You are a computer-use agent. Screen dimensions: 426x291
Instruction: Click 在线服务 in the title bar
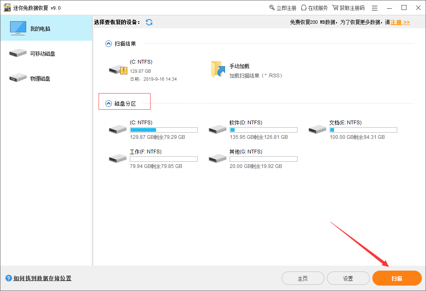coord(318,8)
